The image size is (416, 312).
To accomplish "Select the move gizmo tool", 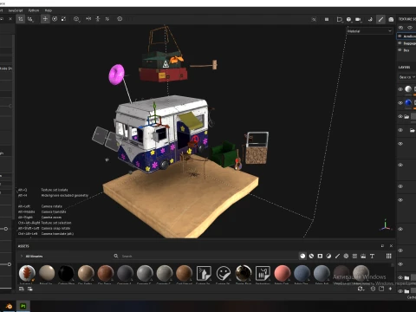I will tap(45, 19).
